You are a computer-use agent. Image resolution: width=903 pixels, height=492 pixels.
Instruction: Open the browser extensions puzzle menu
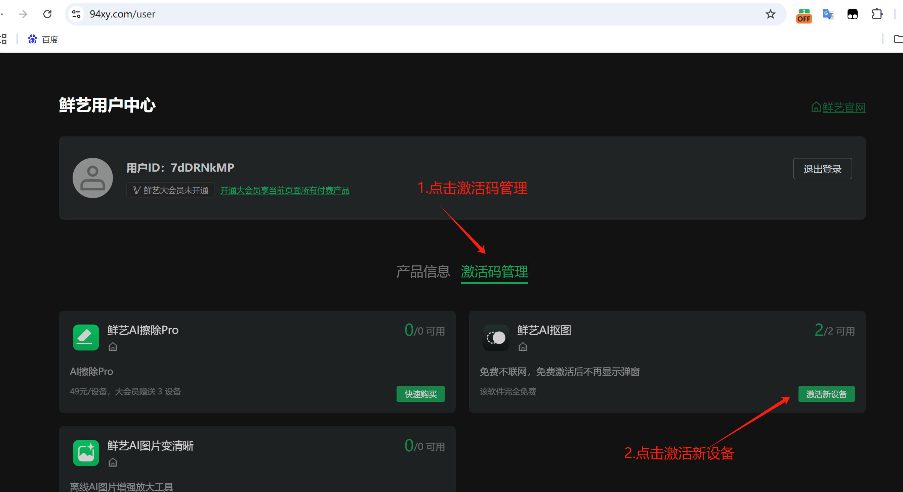coord(877,14)
